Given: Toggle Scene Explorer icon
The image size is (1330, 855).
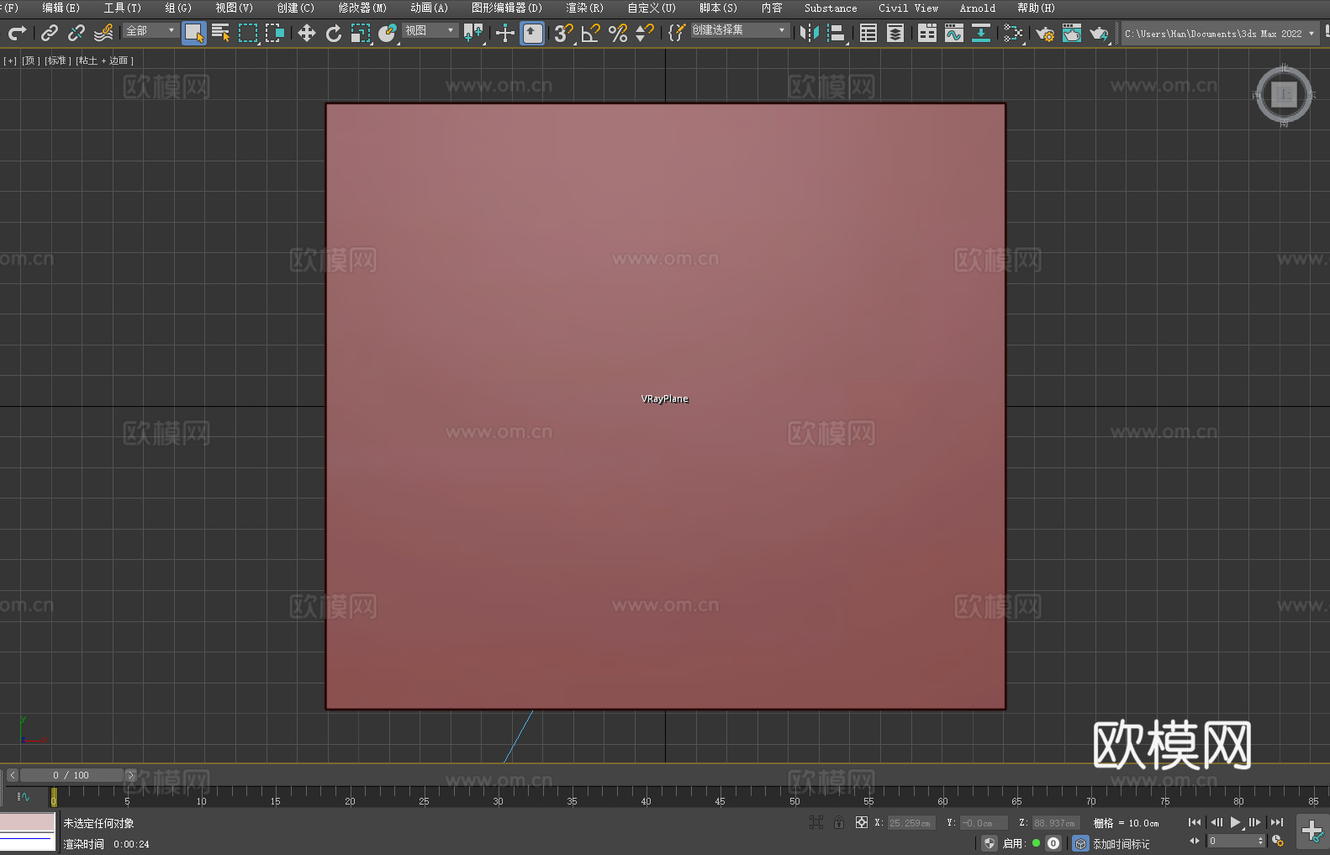Looking at the screenshot, I should point(868,33).
